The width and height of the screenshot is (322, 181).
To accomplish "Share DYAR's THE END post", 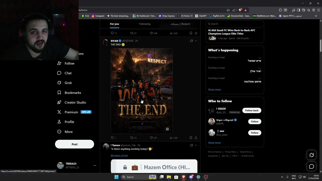I will pos(196,138).
